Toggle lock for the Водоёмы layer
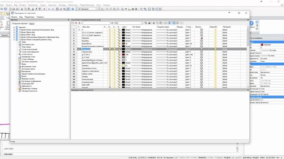Viewport: 284px width, 159px height. pos(119,41)
